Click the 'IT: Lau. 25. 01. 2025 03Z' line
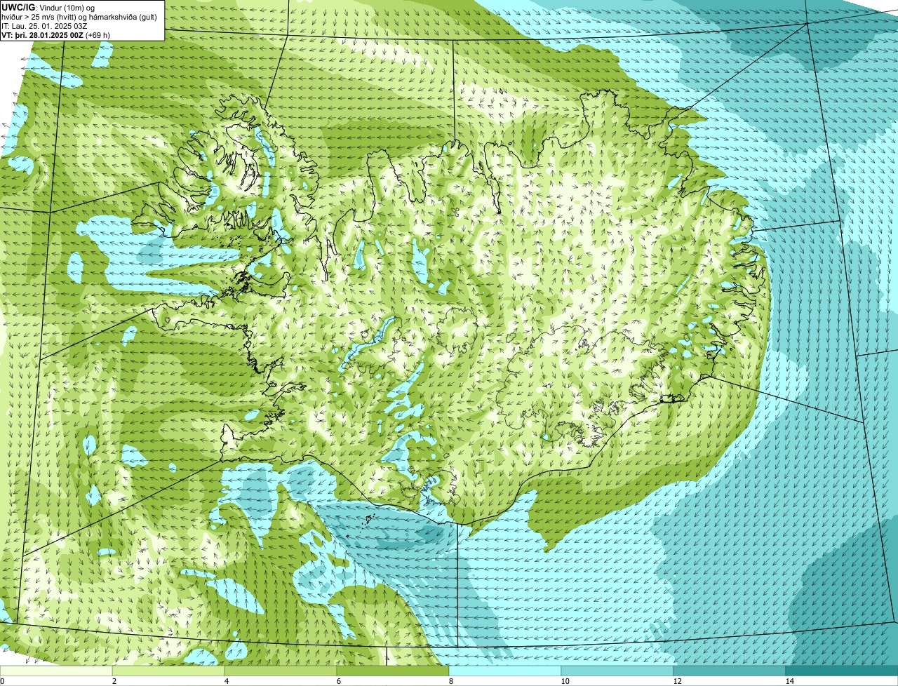 tap(45, 26)
